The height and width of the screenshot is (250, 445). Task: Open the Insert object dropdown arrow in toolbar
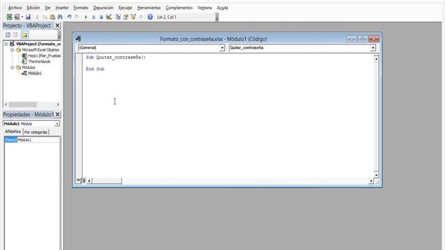(x=22, y=17)
